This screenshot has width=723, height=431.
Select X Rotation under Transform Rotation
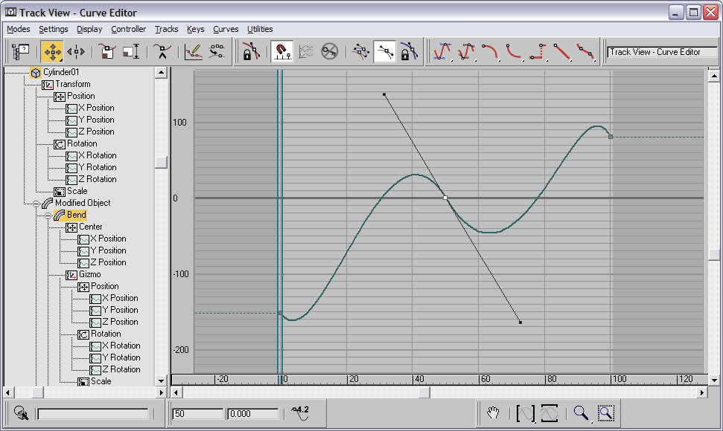[x=98, y=155]
